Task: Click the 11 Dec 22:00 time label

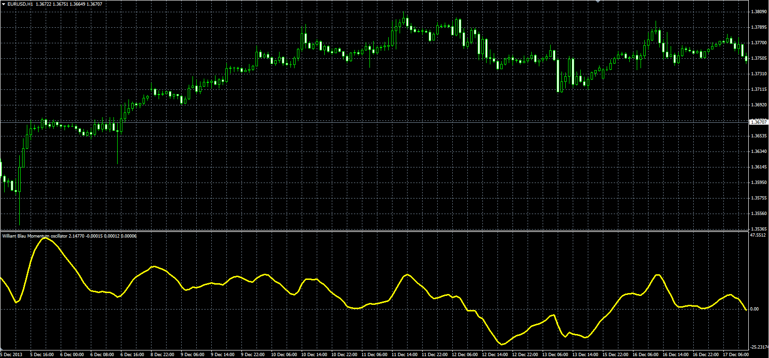Action: (x=435, y=355)
